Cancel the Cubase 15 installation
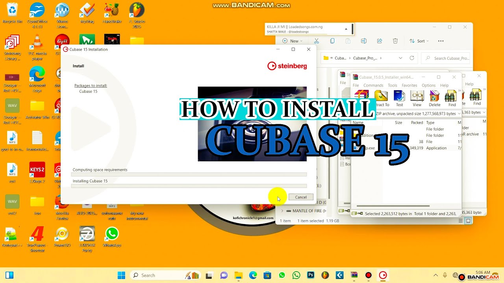The width and height of the screenshot is (504, 283). pyautogui.click(x=301, y=197)
